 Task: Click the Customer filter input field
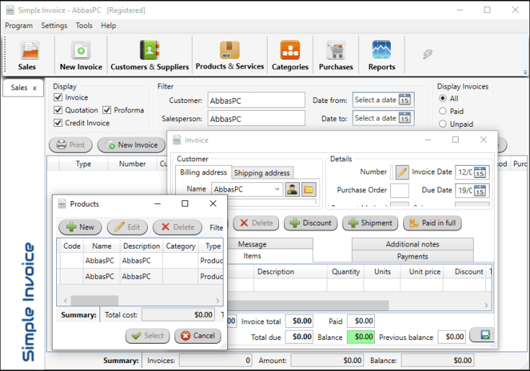256,101
